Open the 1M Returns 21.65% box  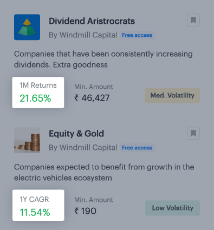pos(38,93)
